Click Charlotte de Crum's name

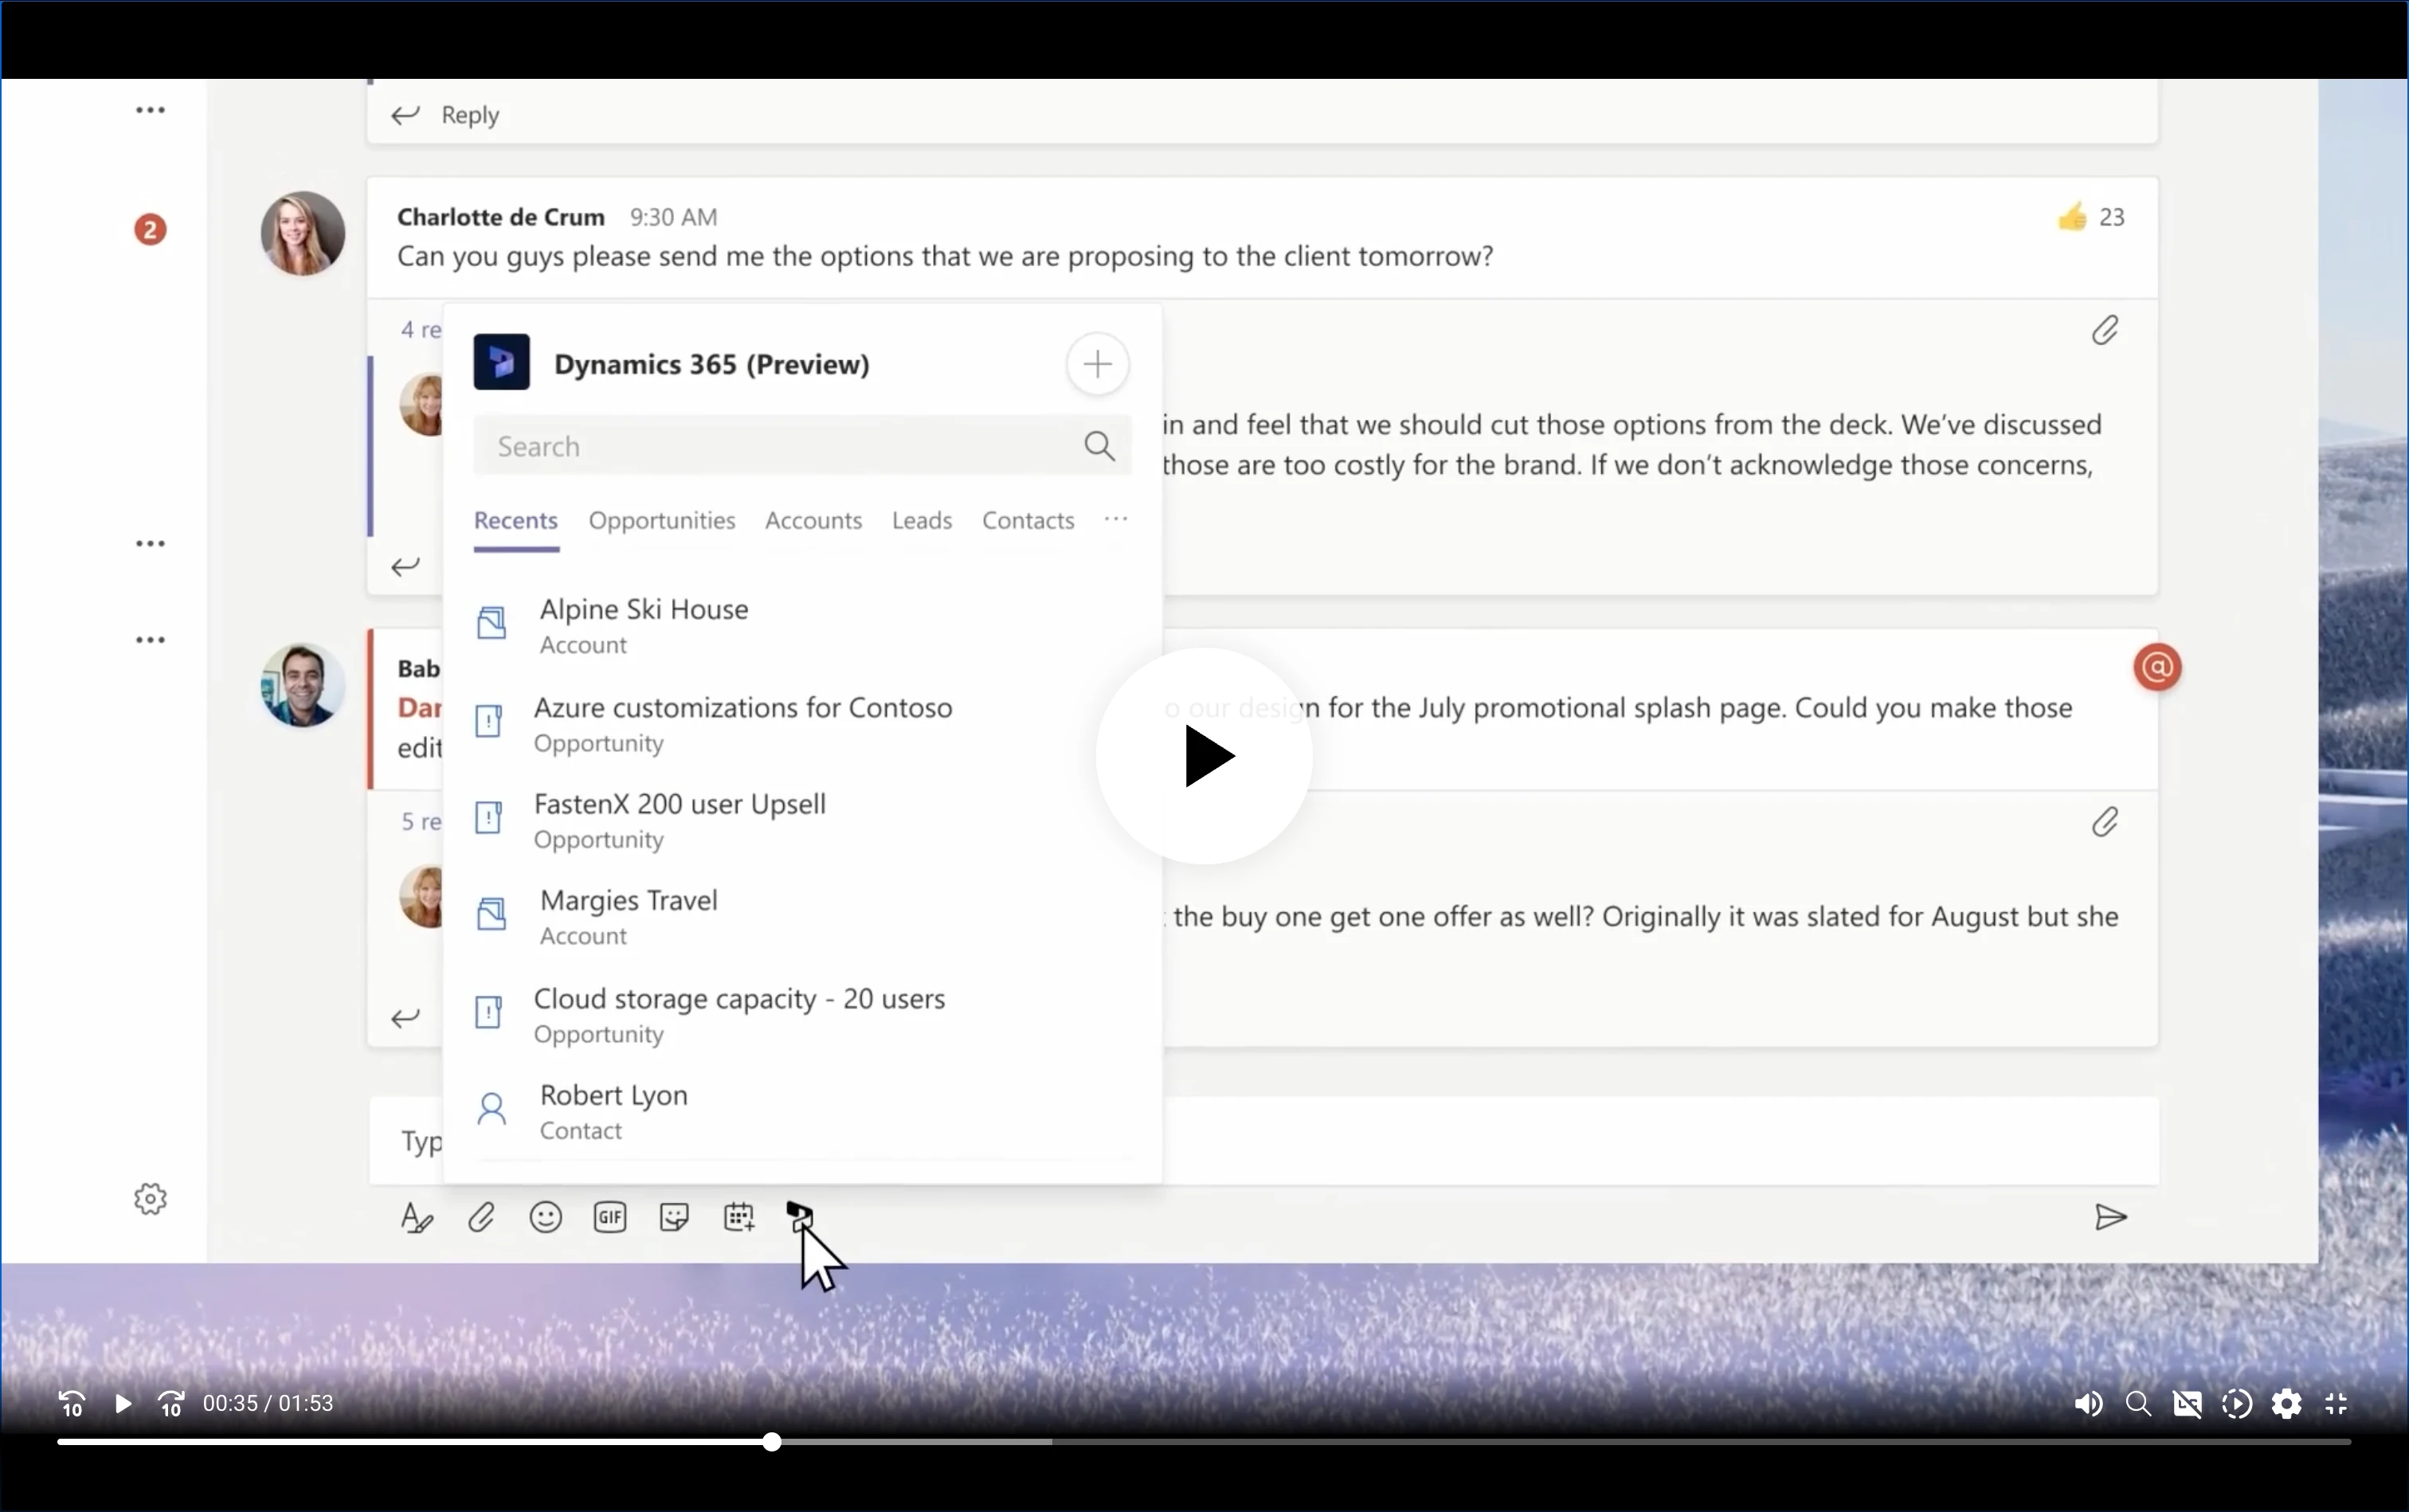pos(501,217)
